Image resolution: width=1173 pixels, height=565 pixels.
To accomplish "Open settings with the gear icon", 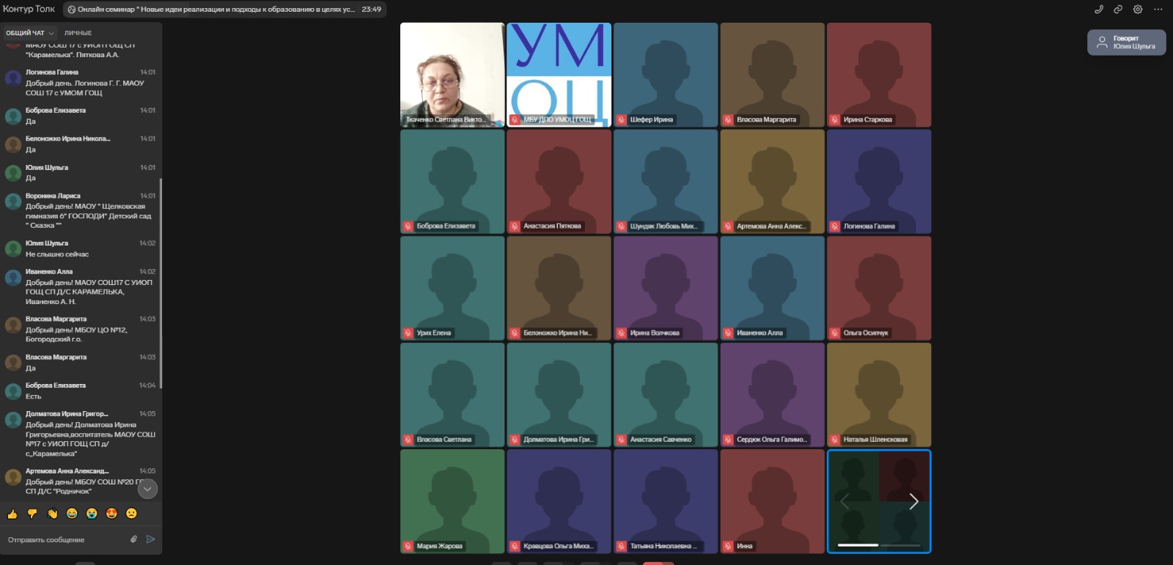I will pyautogui.click(x=1138, y=10).
